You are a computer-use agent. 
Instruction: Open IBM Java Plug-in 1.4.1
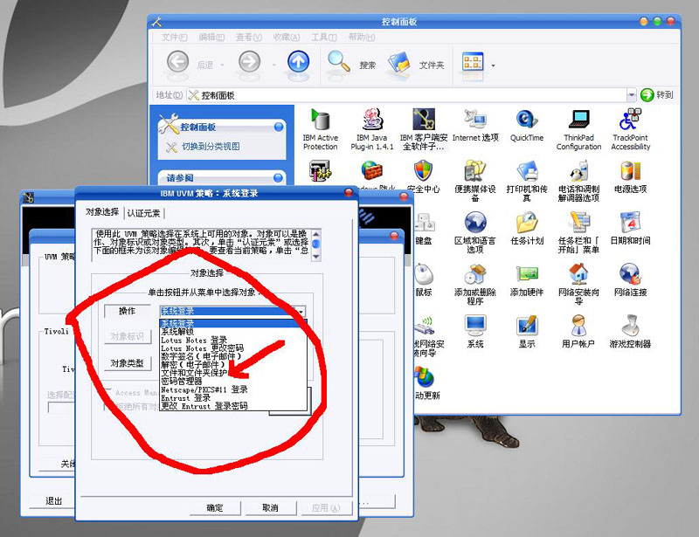coord(372,128)
